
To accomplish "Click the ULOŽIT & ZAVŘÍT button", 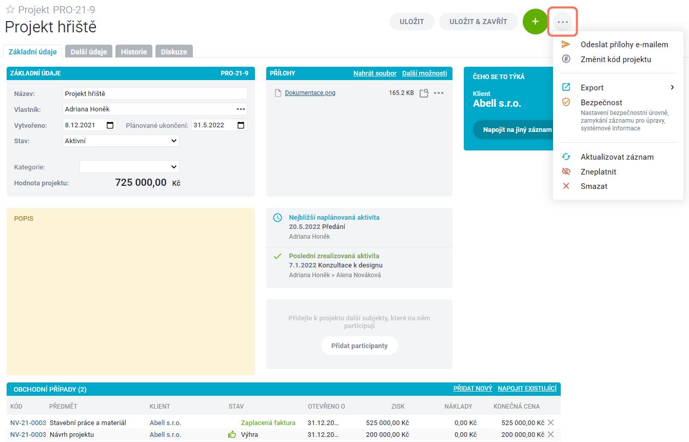I will (x=478, y=22).
